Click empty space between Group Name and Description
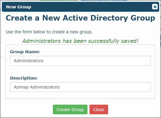 (80, 71)
